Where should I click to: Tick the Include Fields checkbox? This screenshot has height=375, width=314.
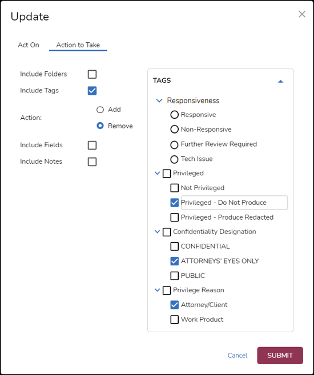tap(92, 145)
